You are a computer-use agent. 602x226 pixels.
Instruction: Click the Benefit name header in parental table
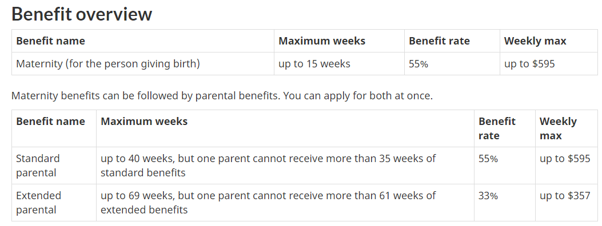click(x=50, y=122)
